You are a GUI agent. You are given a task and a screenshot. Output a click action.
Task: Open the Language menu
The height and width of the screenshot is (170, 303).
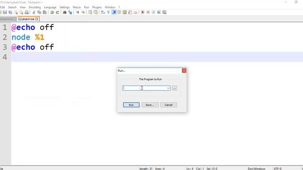point(50,7)
